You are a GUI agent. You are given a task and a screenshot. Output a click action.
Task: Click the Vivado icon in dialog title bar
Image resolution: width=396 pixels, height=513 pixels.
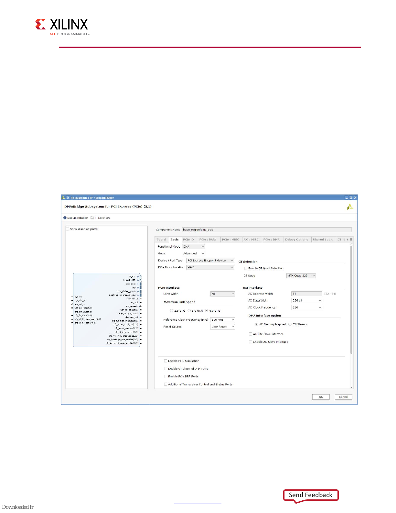click(x=64, y=197)
